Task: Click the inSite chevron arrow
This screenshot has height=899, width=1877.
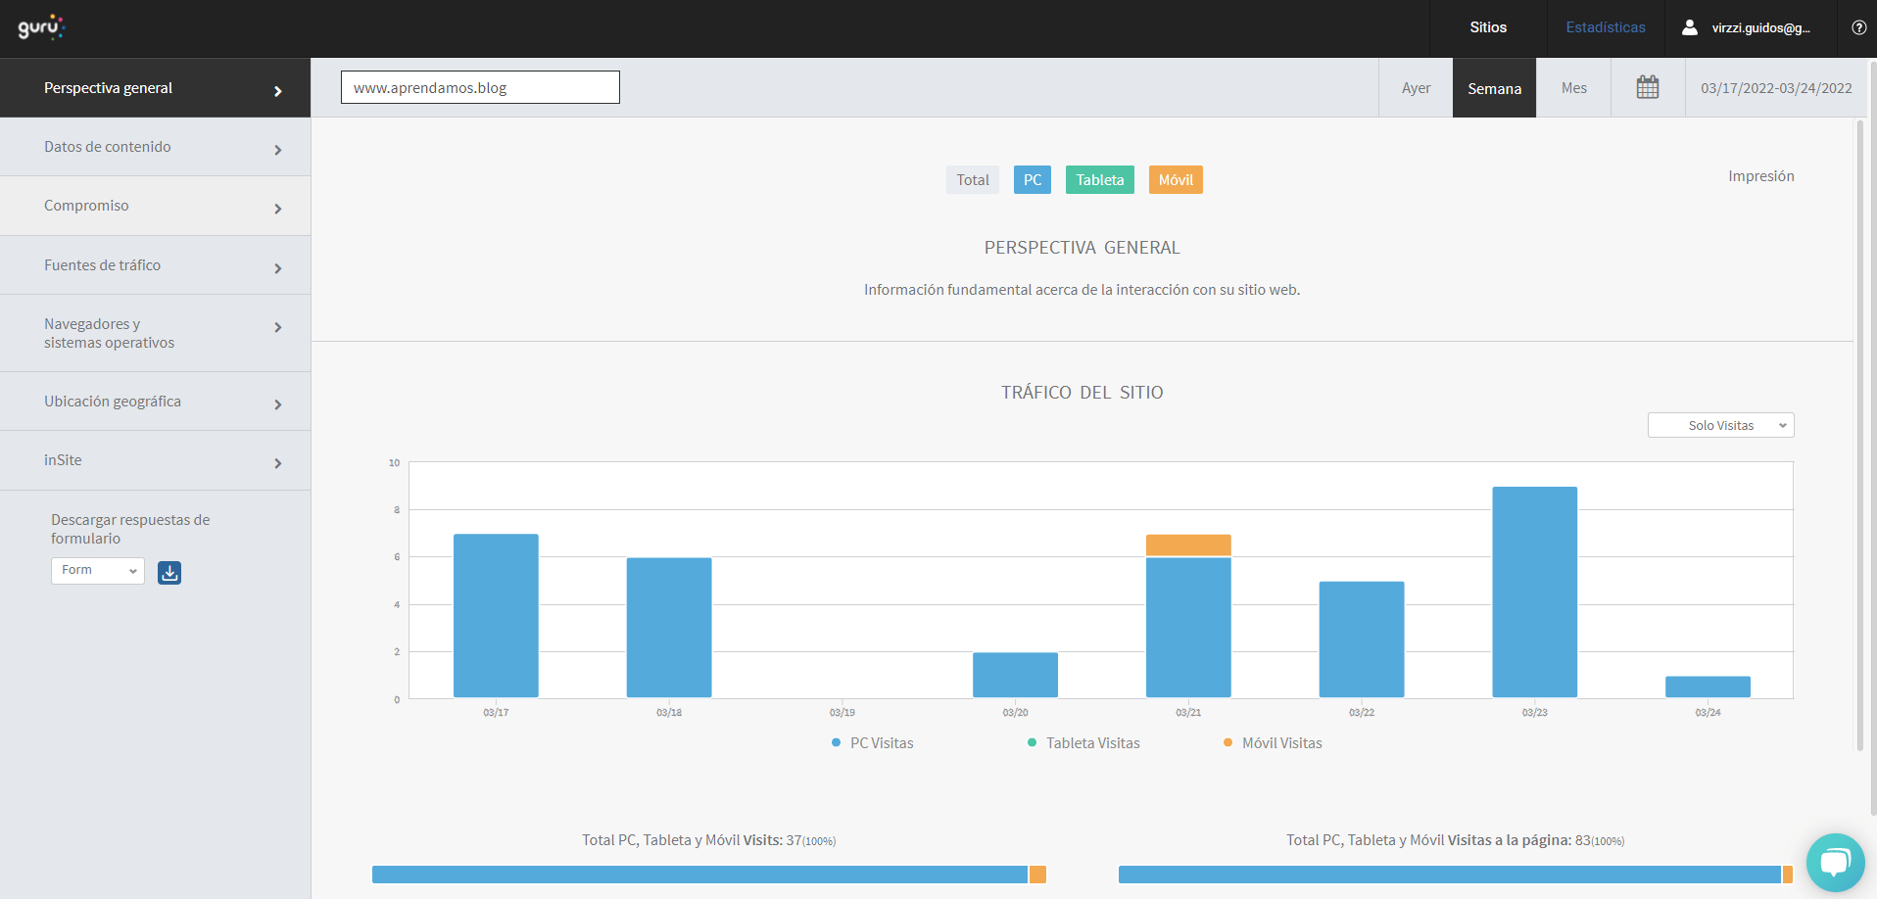Action: coord(278,463)
